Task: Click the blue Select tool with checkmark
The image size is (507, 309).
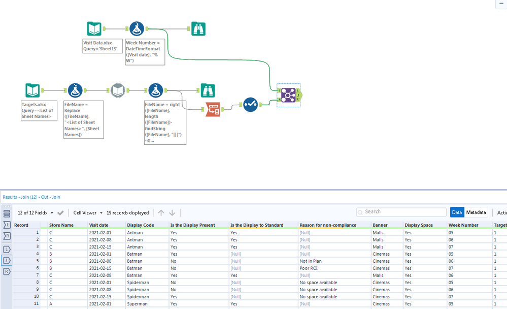Action: (x=250, y=105)
